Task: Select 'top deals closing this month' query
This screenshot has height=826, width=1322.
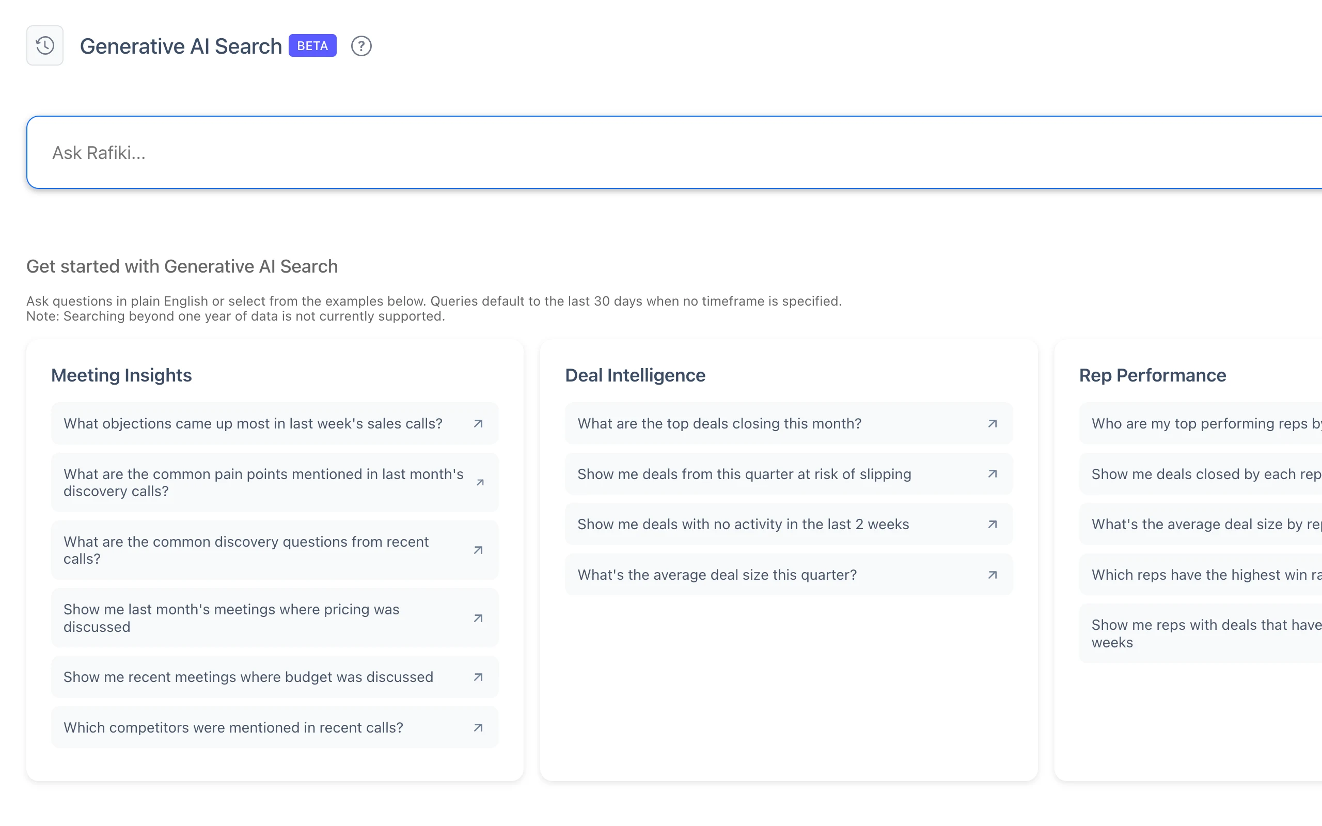Action: pyautogui.click(x=789, y=423)
